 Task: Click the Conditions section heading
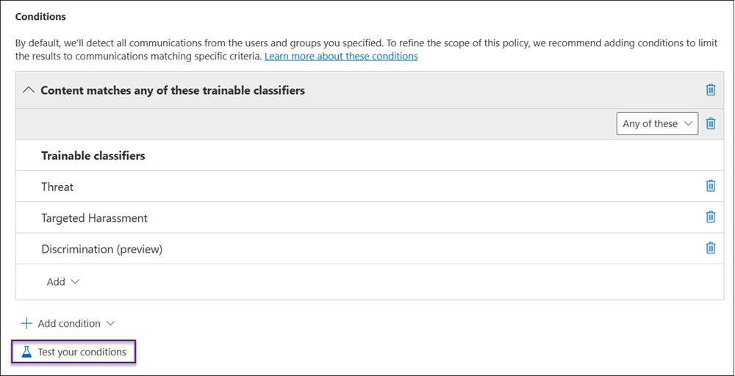pyautogui.click(x=40, y=16)
